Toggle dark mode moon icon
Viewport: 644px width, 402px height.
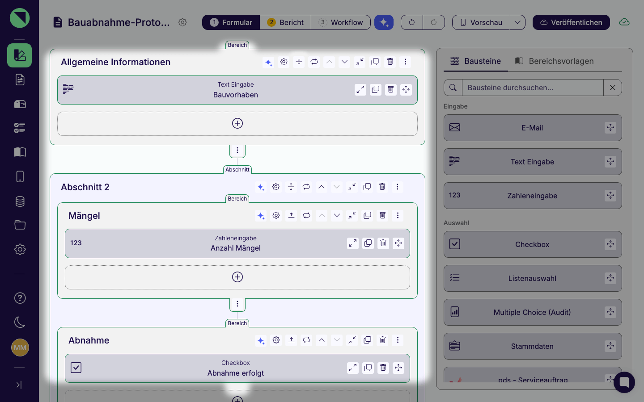(x=20, y=322)
